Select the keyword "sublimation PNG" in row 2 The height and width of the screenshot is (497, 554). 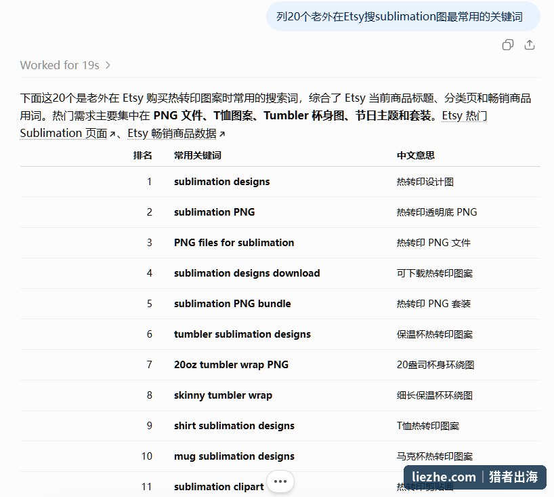[214, 212]
